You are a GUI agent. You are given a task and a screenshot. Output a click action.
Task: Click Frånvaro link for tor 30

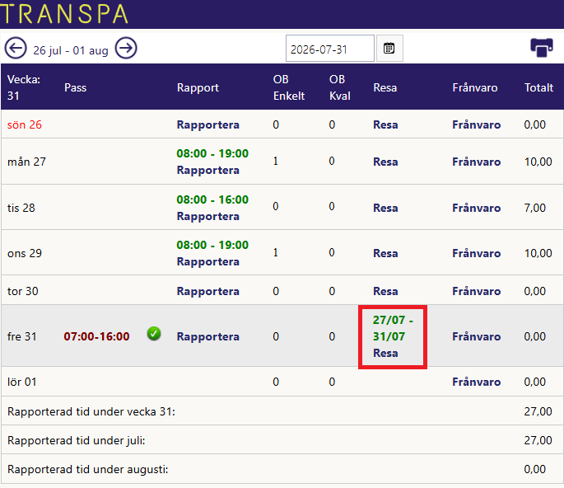[x=476, y=291]
